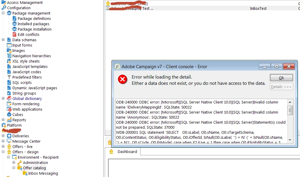Collapse the Offer catalog node

[x=14, y=168]
